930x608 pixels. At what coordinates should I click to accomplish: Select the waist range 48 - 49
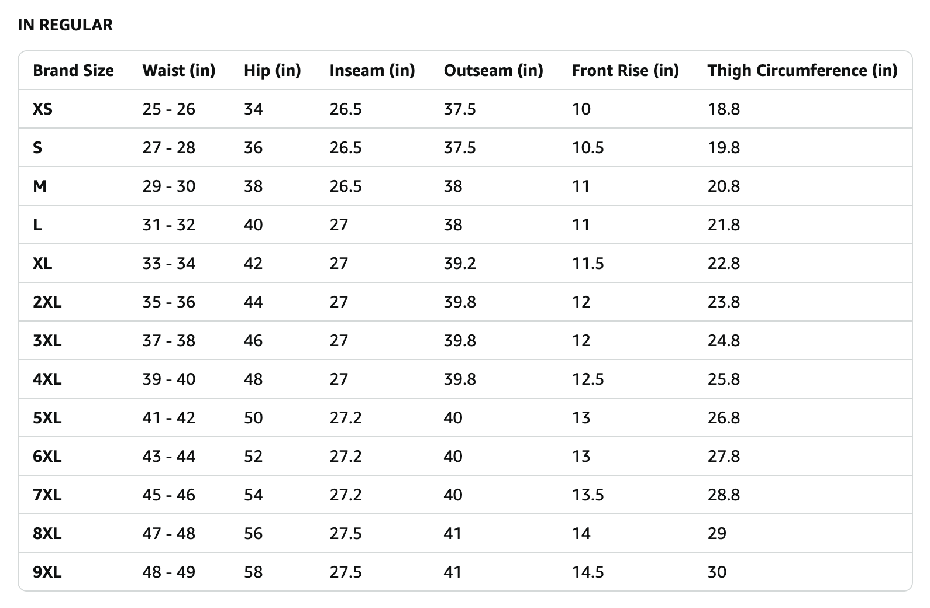click(x=168, y=572)
